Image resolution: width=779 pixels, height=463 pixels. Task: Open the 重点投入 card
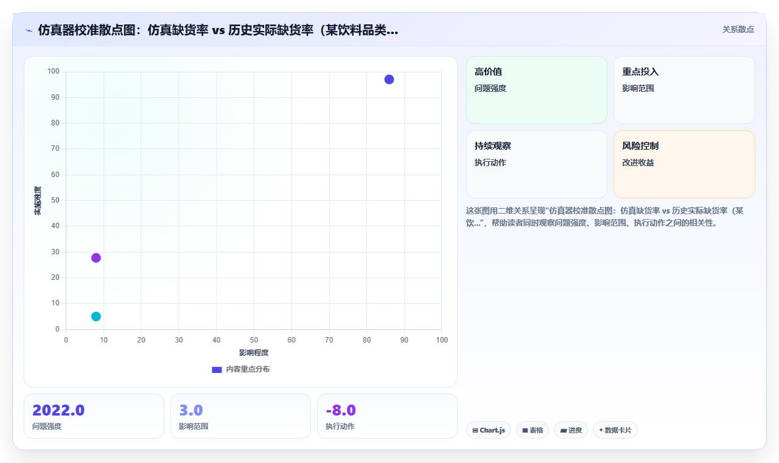pos(684,90)
